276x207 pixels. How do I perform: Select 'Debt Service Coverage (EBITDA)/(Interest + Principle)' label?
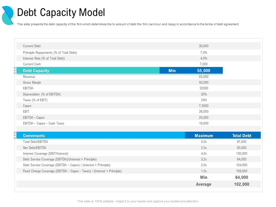pyautogui.click(x=60, y=159)
